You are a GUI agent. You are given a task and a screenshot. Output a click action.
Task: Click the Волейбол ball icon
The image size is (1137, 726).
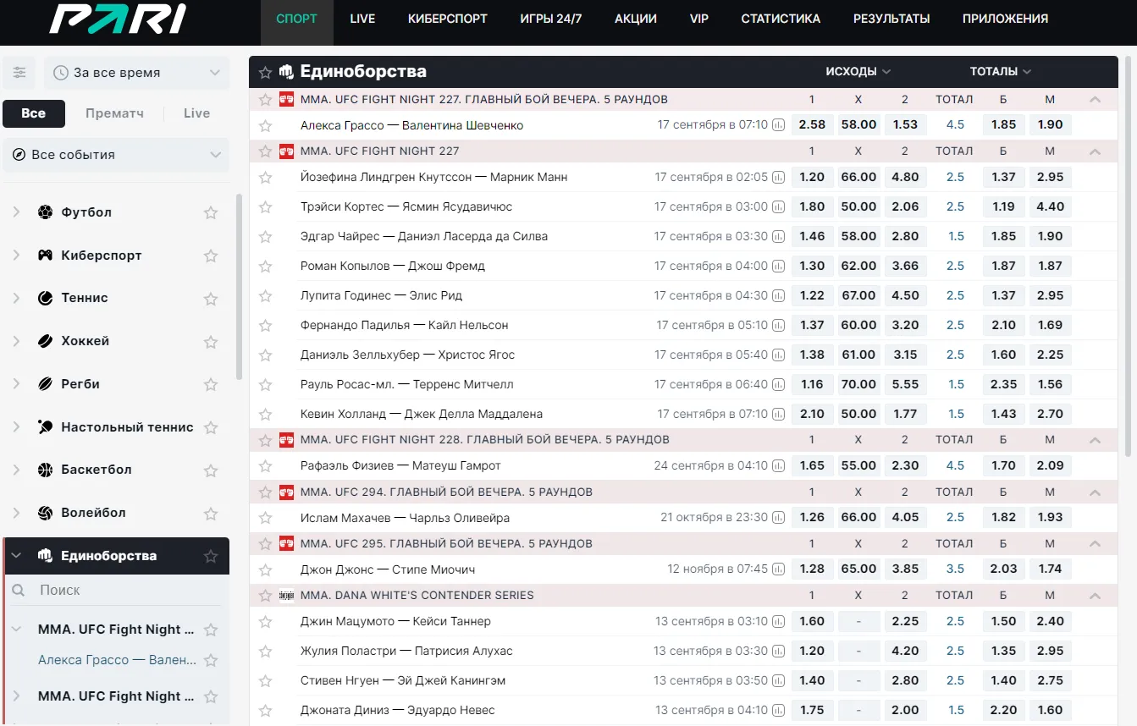[x=46, y=513]
